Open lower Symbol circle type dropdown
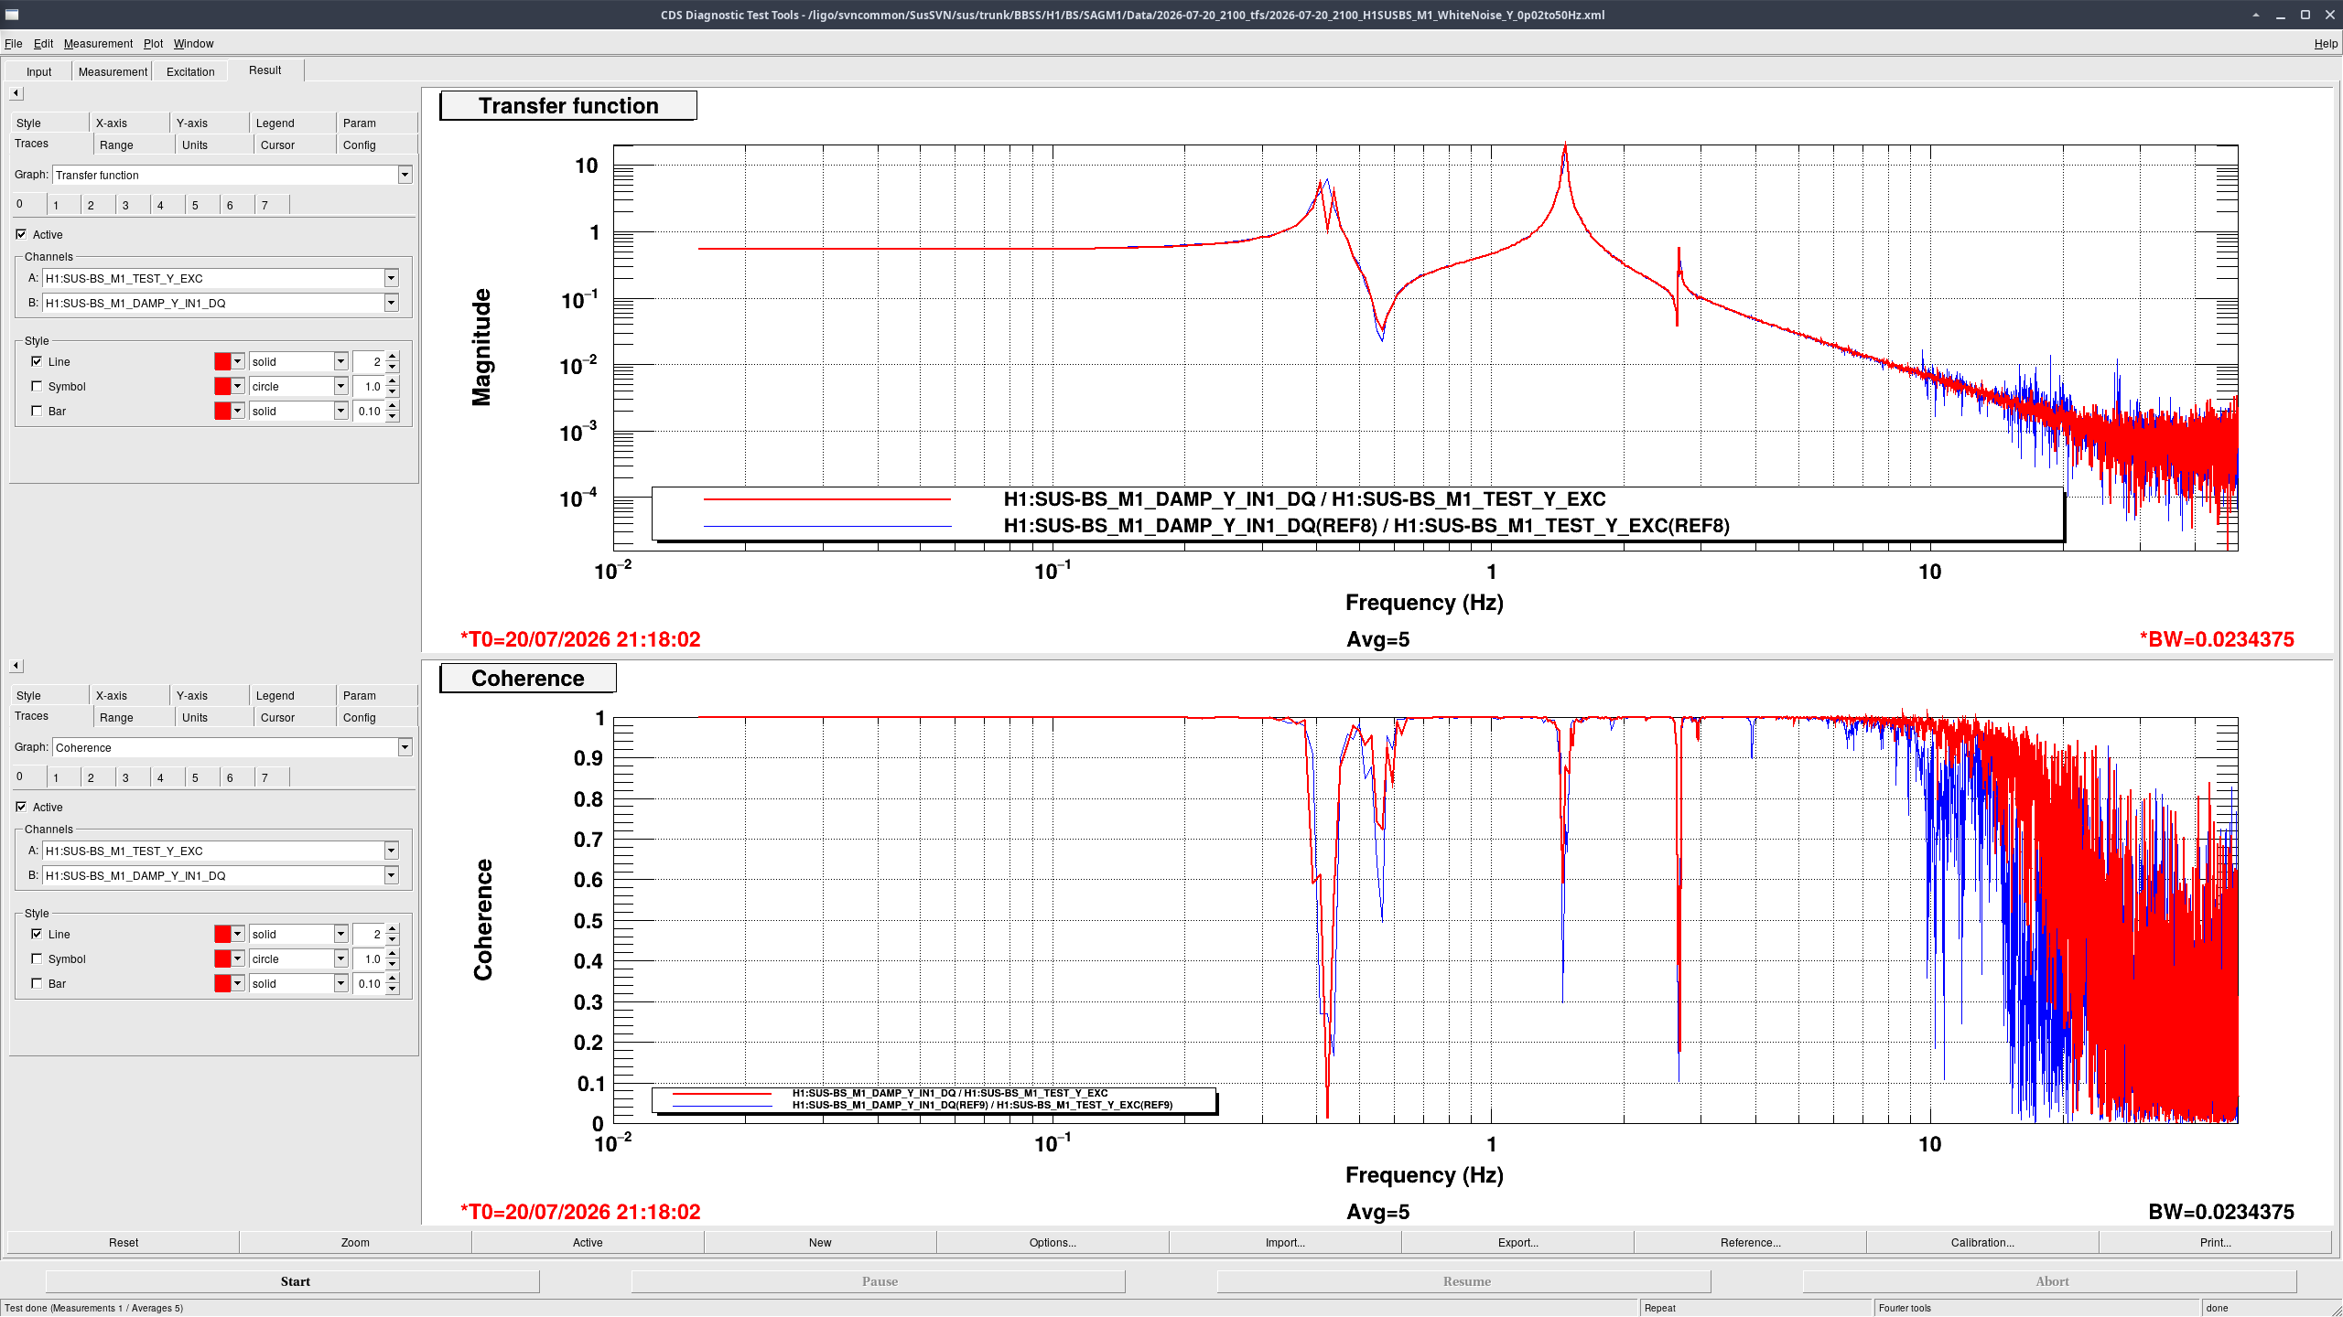This screenshot has height=1317, width=2343. coord(340,958)
